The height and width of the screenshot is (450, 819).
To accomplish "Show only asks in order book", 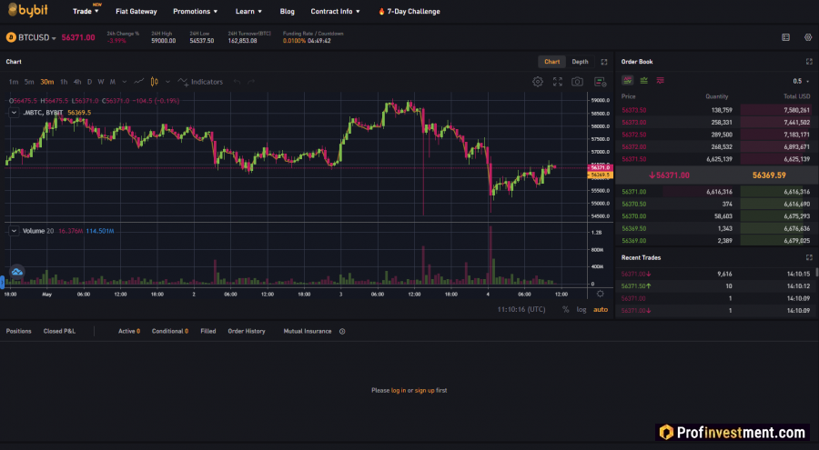I will tap(661, 80).
